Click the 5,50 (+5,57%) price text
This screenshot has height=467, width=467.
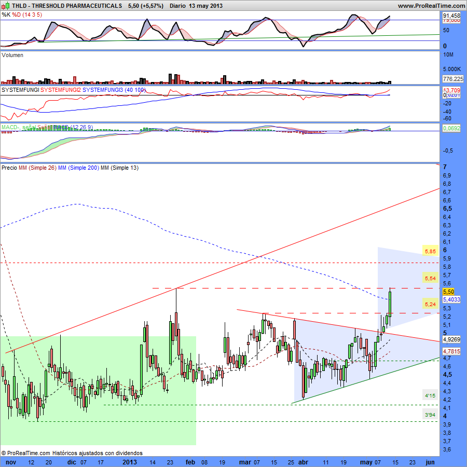146,6
